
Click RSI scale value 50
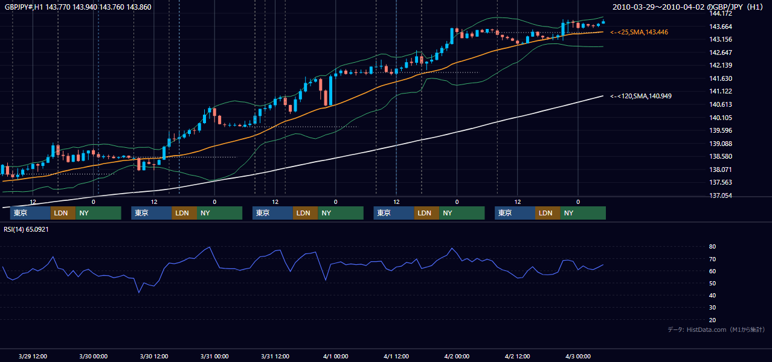click(712, 283)
